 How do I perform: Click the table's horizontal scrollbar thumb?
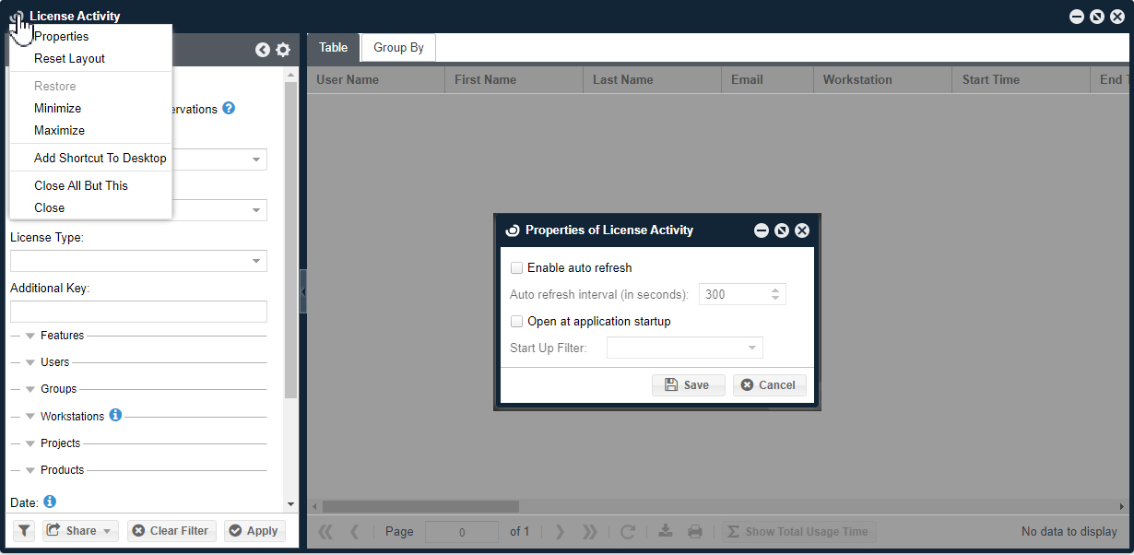tap(420, 506)
